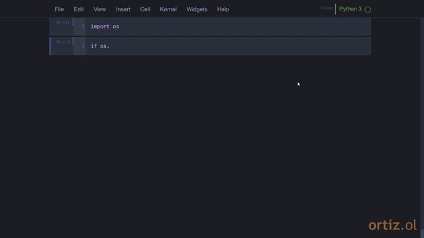Click the Python 3 kernel name
Image resolution: width=424 pixels, height=238 pixels.
(x=350, y=9)
